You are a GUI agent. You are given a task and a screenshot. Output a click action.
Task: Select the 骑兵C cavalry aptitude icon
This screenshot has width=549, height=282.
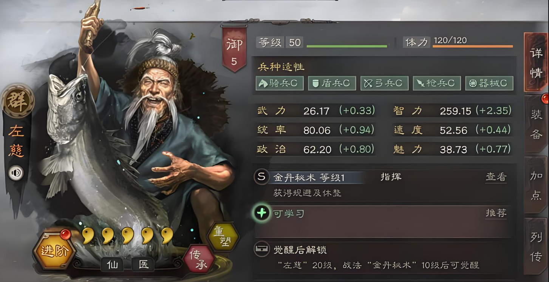point(280,83)
